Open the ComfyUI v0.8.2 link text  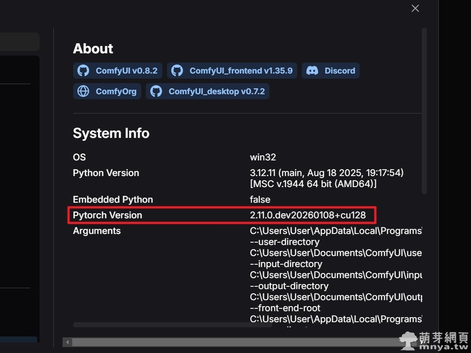pyautogui.click(x=126, y=71)
